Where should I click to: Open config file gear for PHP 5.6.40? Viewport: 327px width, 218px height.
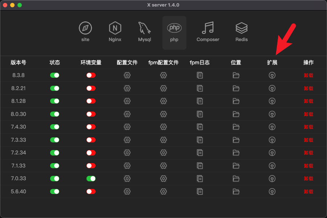127,191
